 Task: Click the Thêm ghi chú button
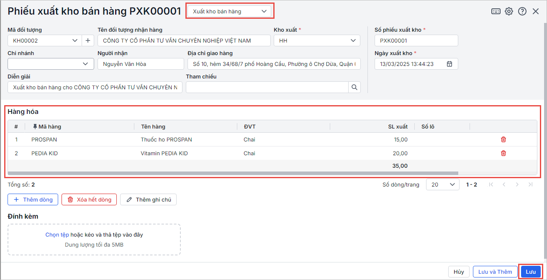(149, 199)
